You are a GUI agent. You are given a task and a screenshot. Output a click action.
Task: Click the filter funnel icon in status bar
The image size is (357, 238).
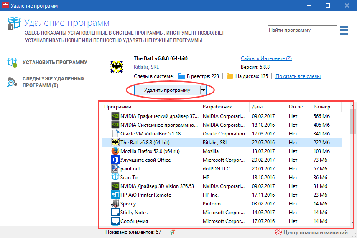pyautogui.click(x=173, y=232)
